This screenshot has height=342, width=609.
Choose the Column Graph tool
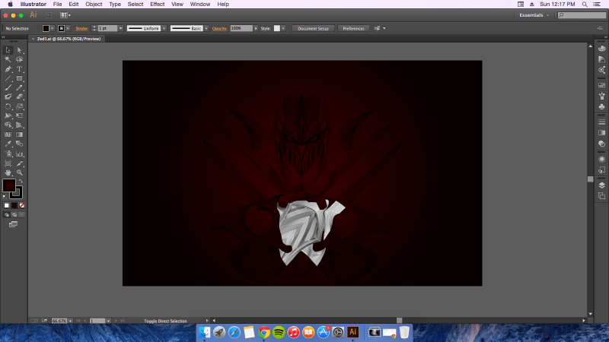click(20, 154)
